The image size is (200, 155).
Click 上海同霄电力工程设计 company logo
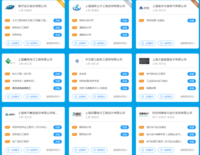coord(77,115)
